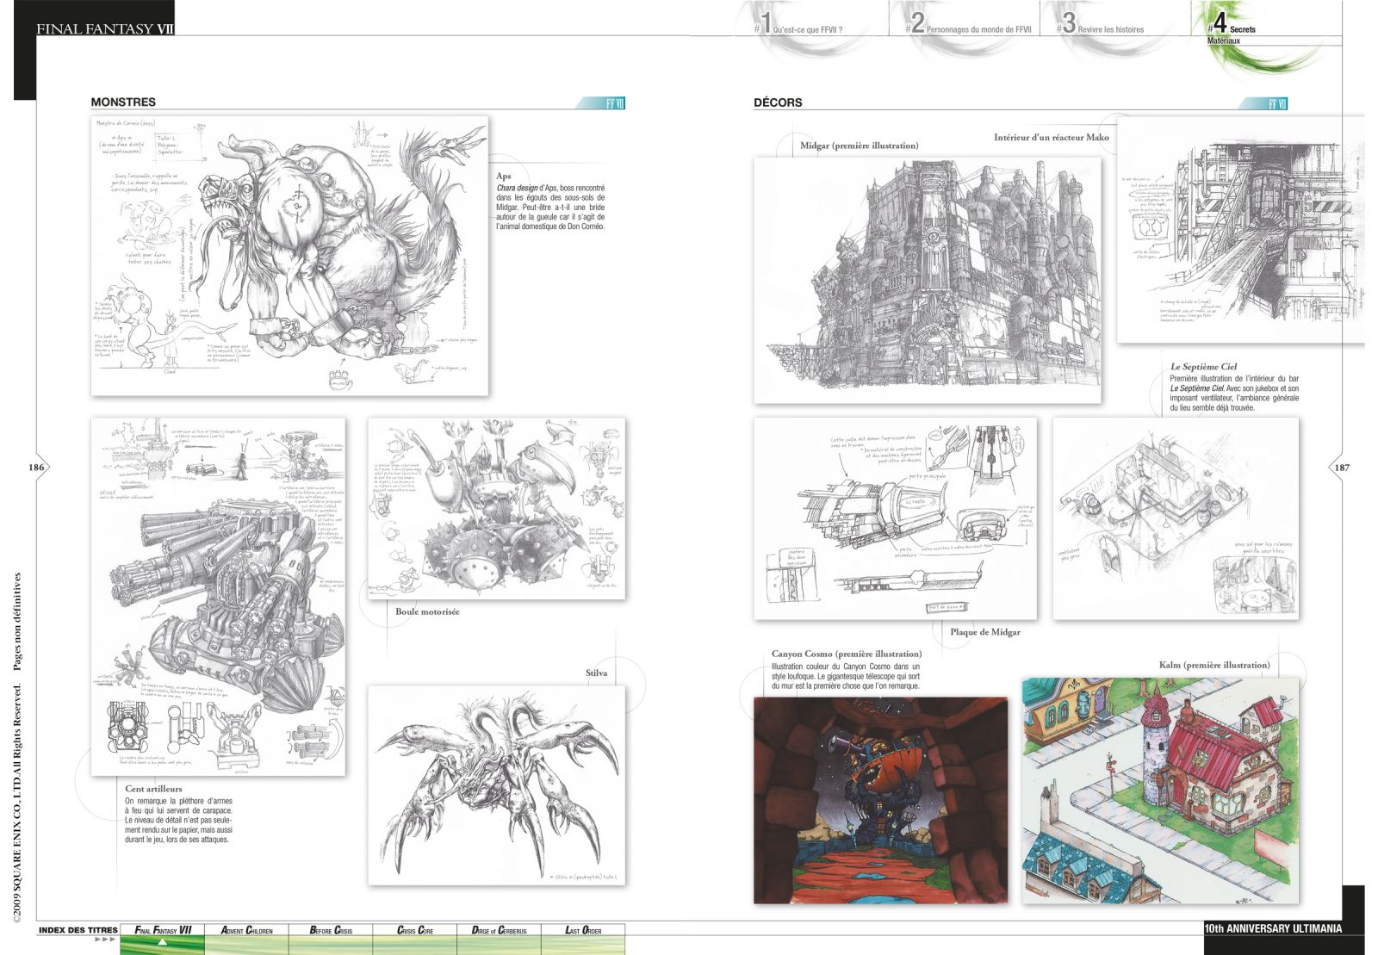Image resolution: width=1378 pixels, height=955 pixels.
Task: Open the Stilva clawed creature sketch
Action: coord(497,786)
